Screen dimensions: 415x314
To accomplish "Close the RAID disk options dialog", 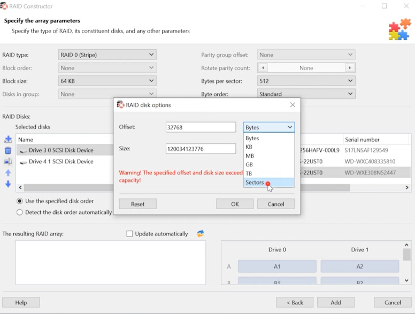I will point(293,105).
